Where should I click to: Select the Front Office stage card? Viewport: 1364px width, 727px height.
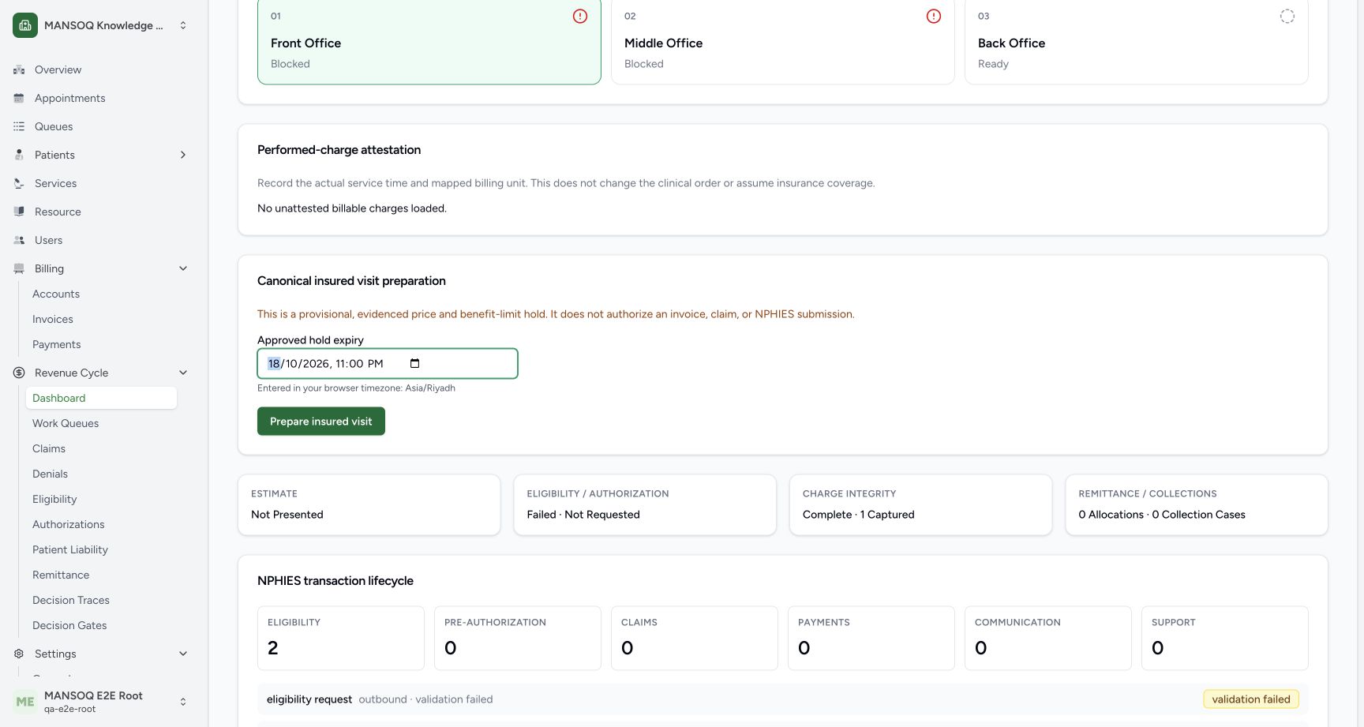click(429, 42)
